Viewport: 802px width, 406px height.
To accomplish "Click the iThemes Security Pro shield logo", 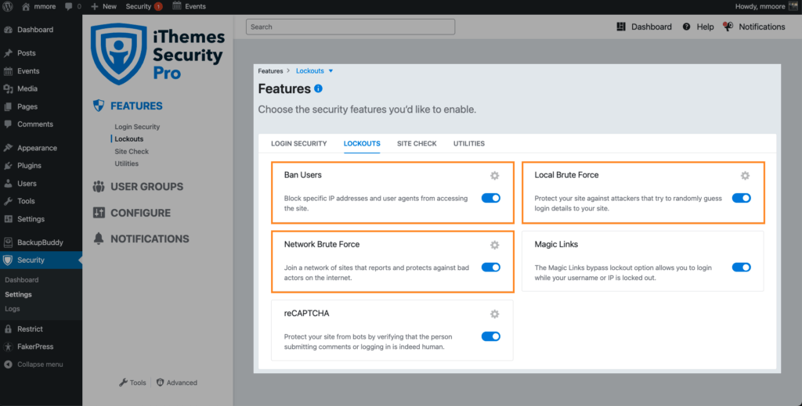I will coord(119,54).
